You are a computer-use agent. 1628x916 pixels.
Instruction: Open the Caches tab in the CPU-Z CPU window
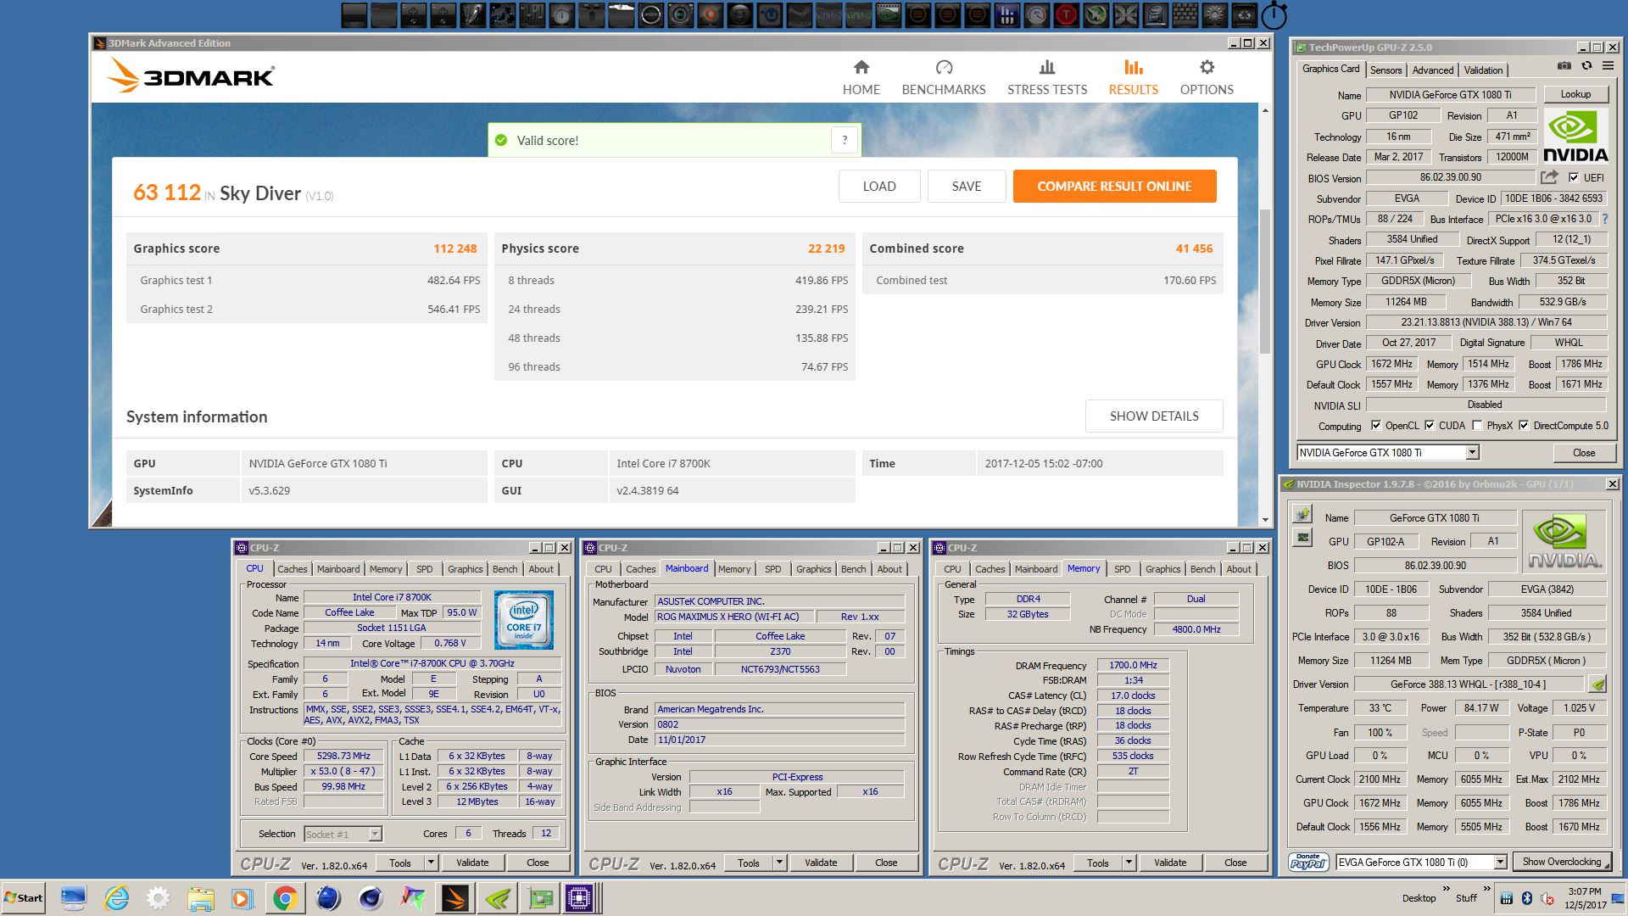click(x=292, y=569)
